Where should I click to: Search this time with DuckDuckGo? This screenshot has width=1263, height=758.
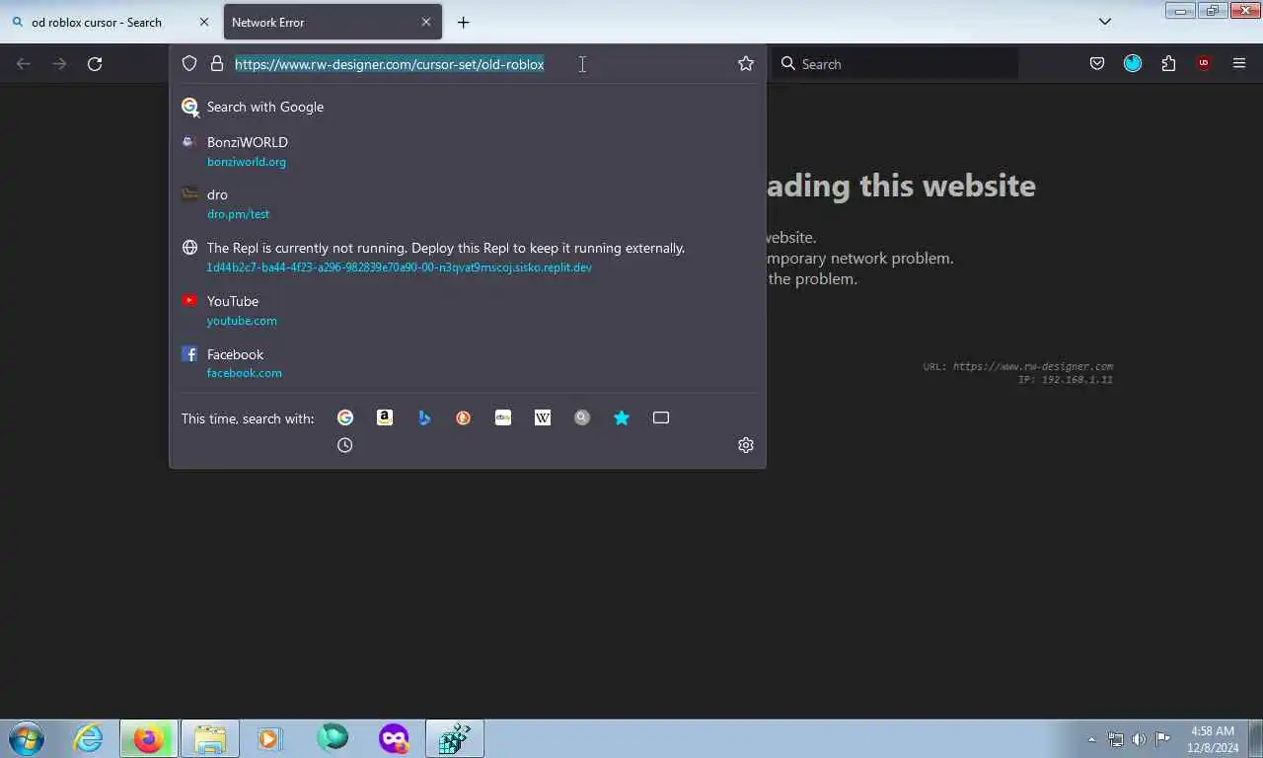464,418
